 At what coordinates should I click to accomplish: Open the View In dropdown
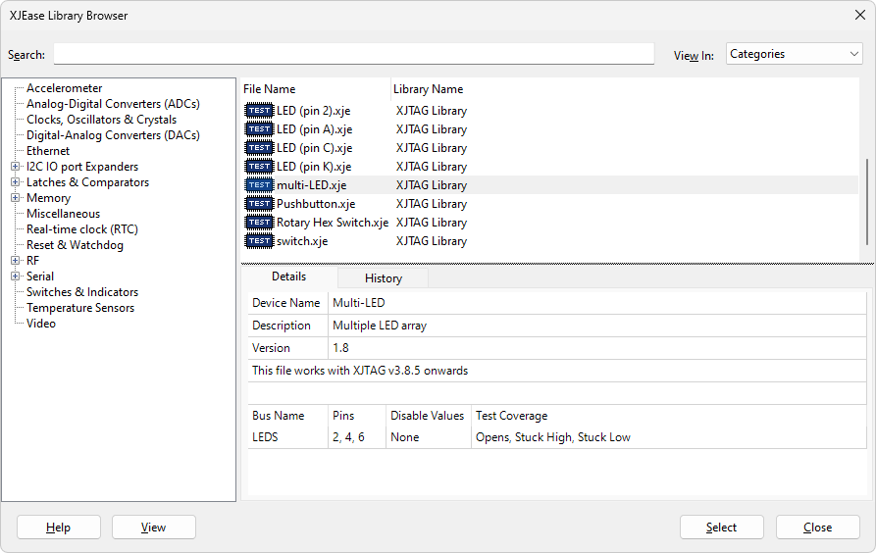794,55
